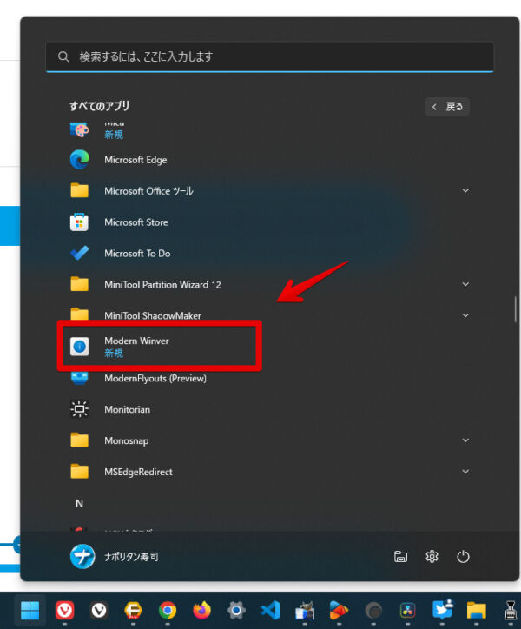Click the すべてのアプリ heading
Screen dimensions: 521x629
click(x=100, y=106)
